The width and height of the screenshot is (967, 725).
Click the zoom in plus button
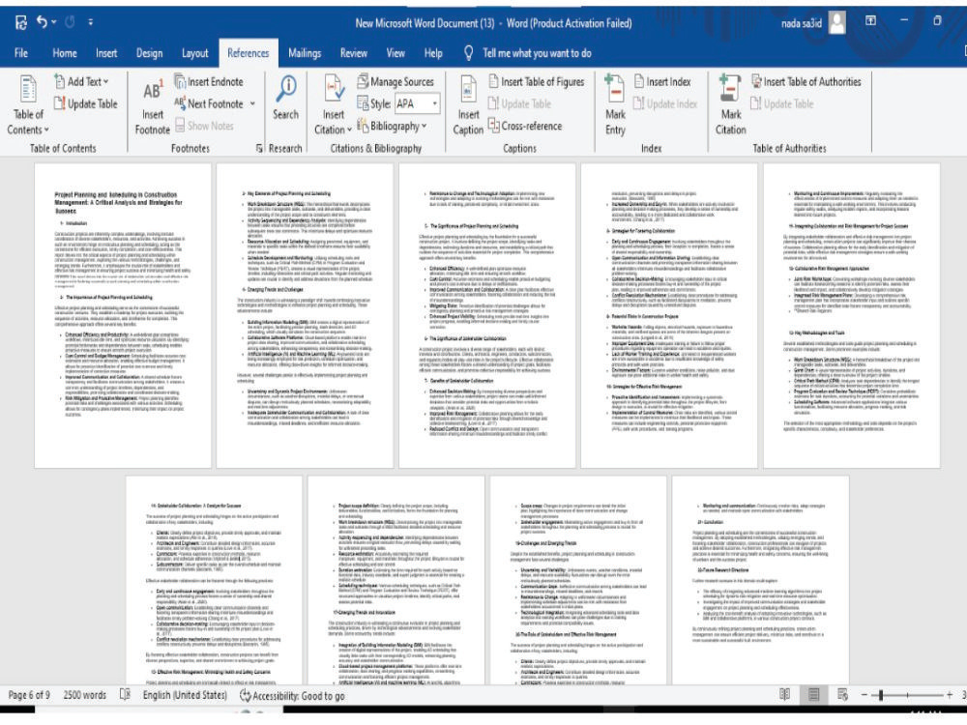point(950,695)
